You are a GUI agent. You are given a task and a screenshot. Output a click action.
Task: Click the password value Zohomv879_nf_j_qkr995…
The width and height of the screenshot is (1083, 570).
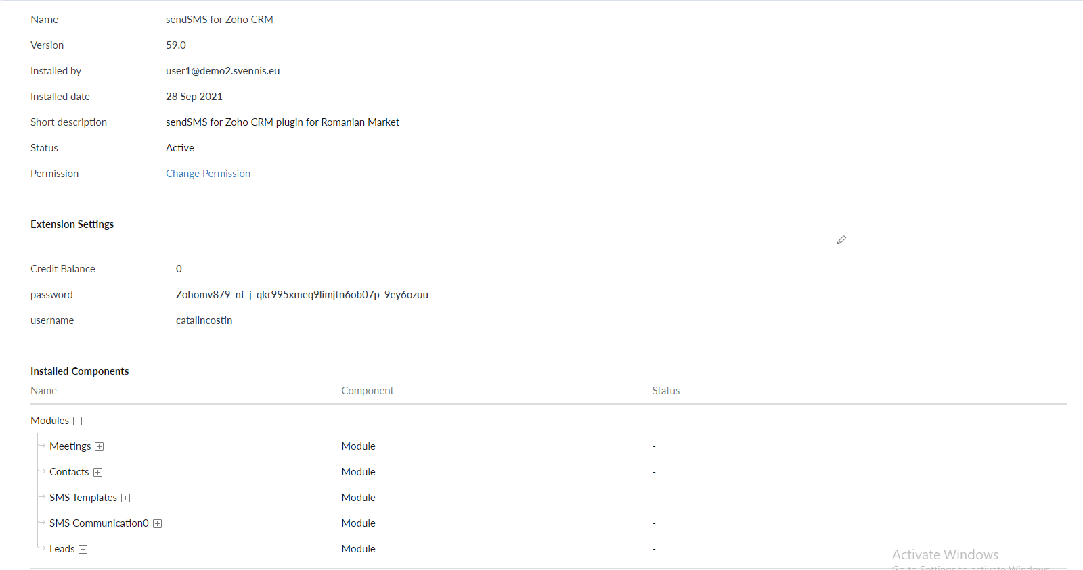point(304,295)
